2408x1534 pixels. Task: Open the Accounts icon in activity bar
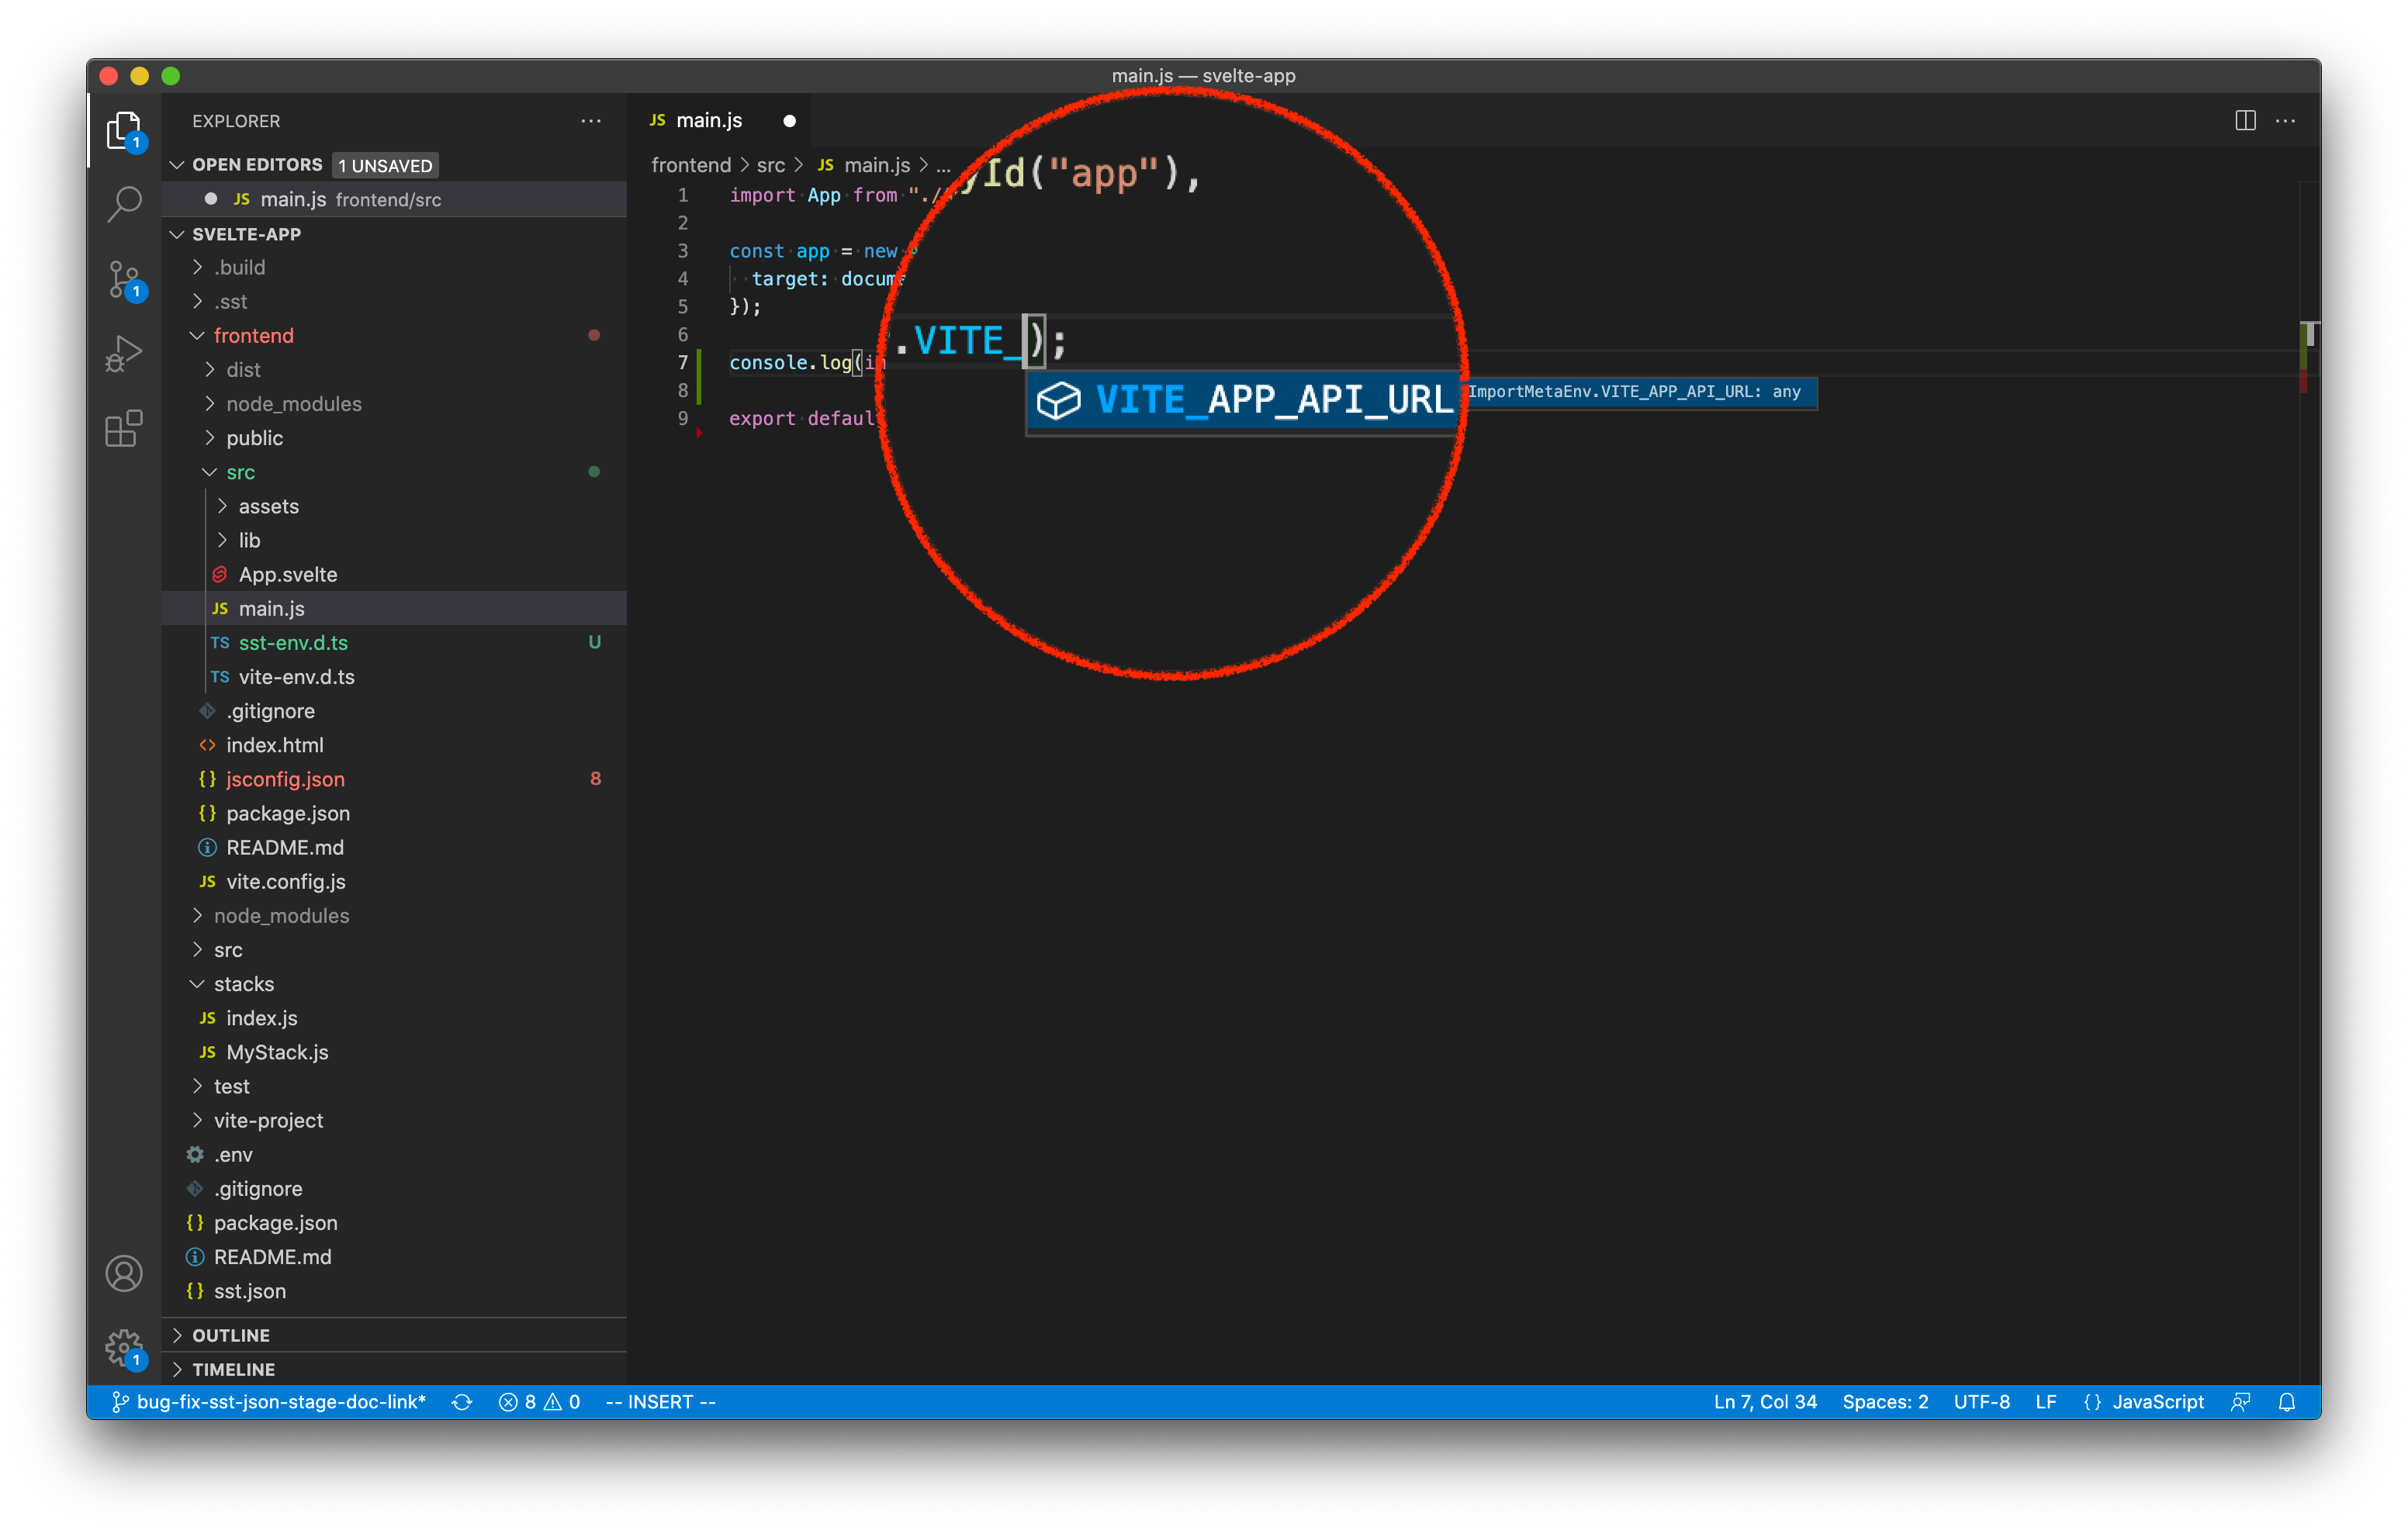(124, 1273)
